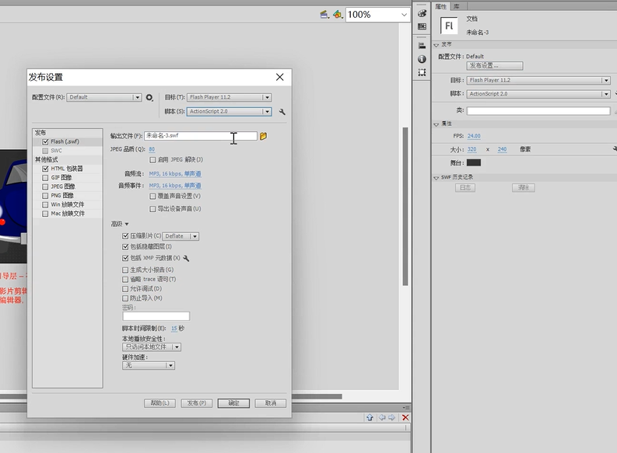Open the stage zoom 100% dropdown

(x=378, y=15)
